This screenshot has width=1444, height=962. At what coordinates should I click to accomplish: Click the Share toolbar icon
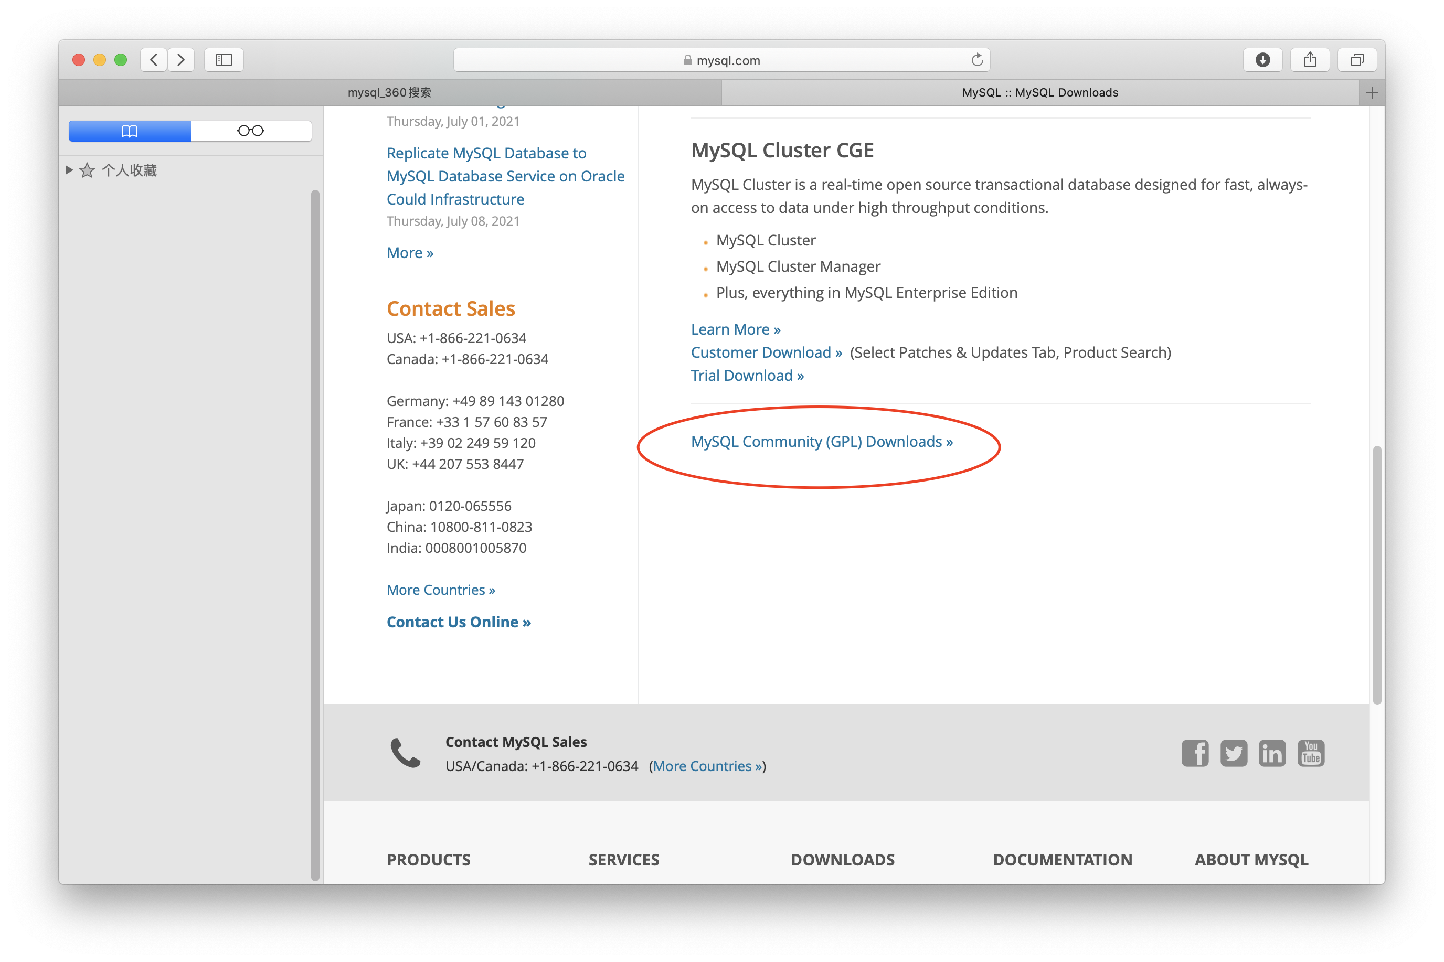(x=1310, y=59)
